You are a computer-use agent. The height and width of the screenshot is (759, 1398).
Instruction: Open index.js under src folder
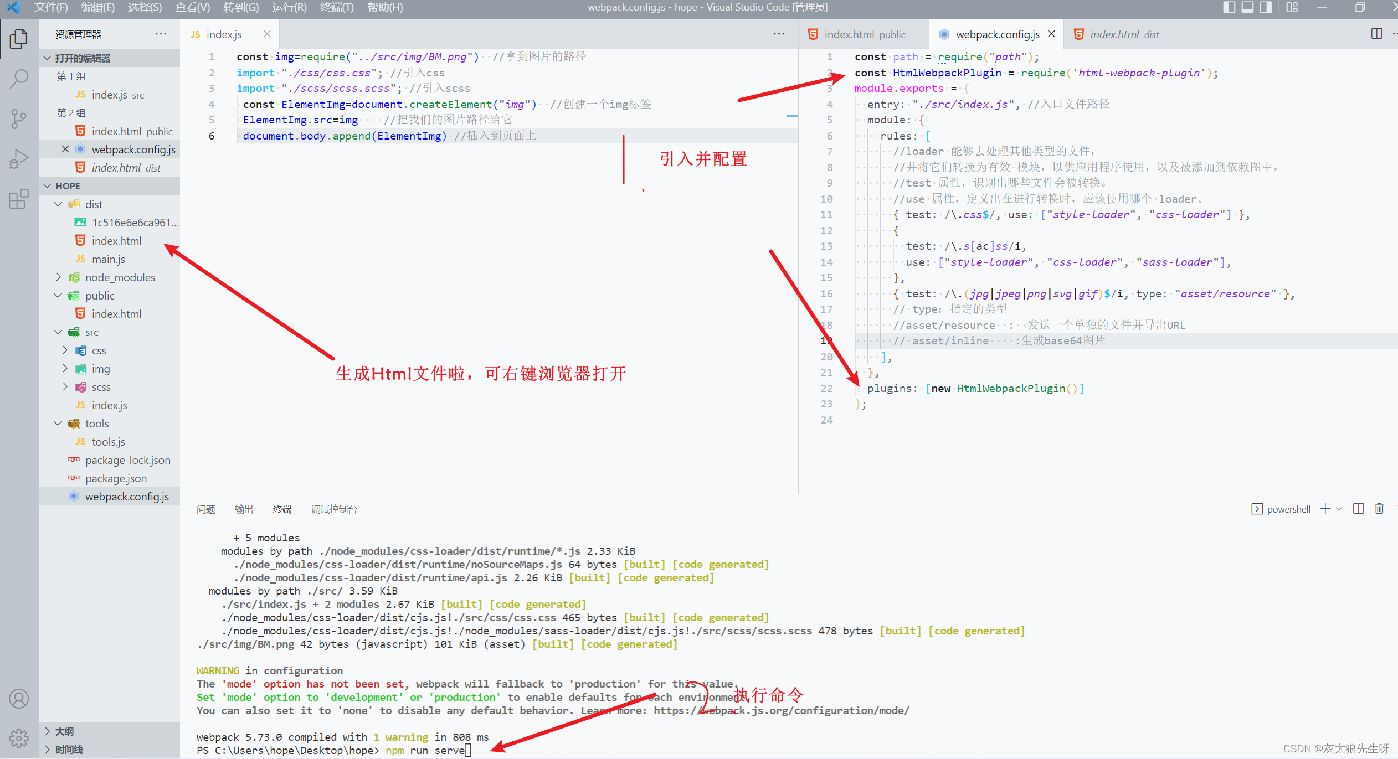click(109, 405)
